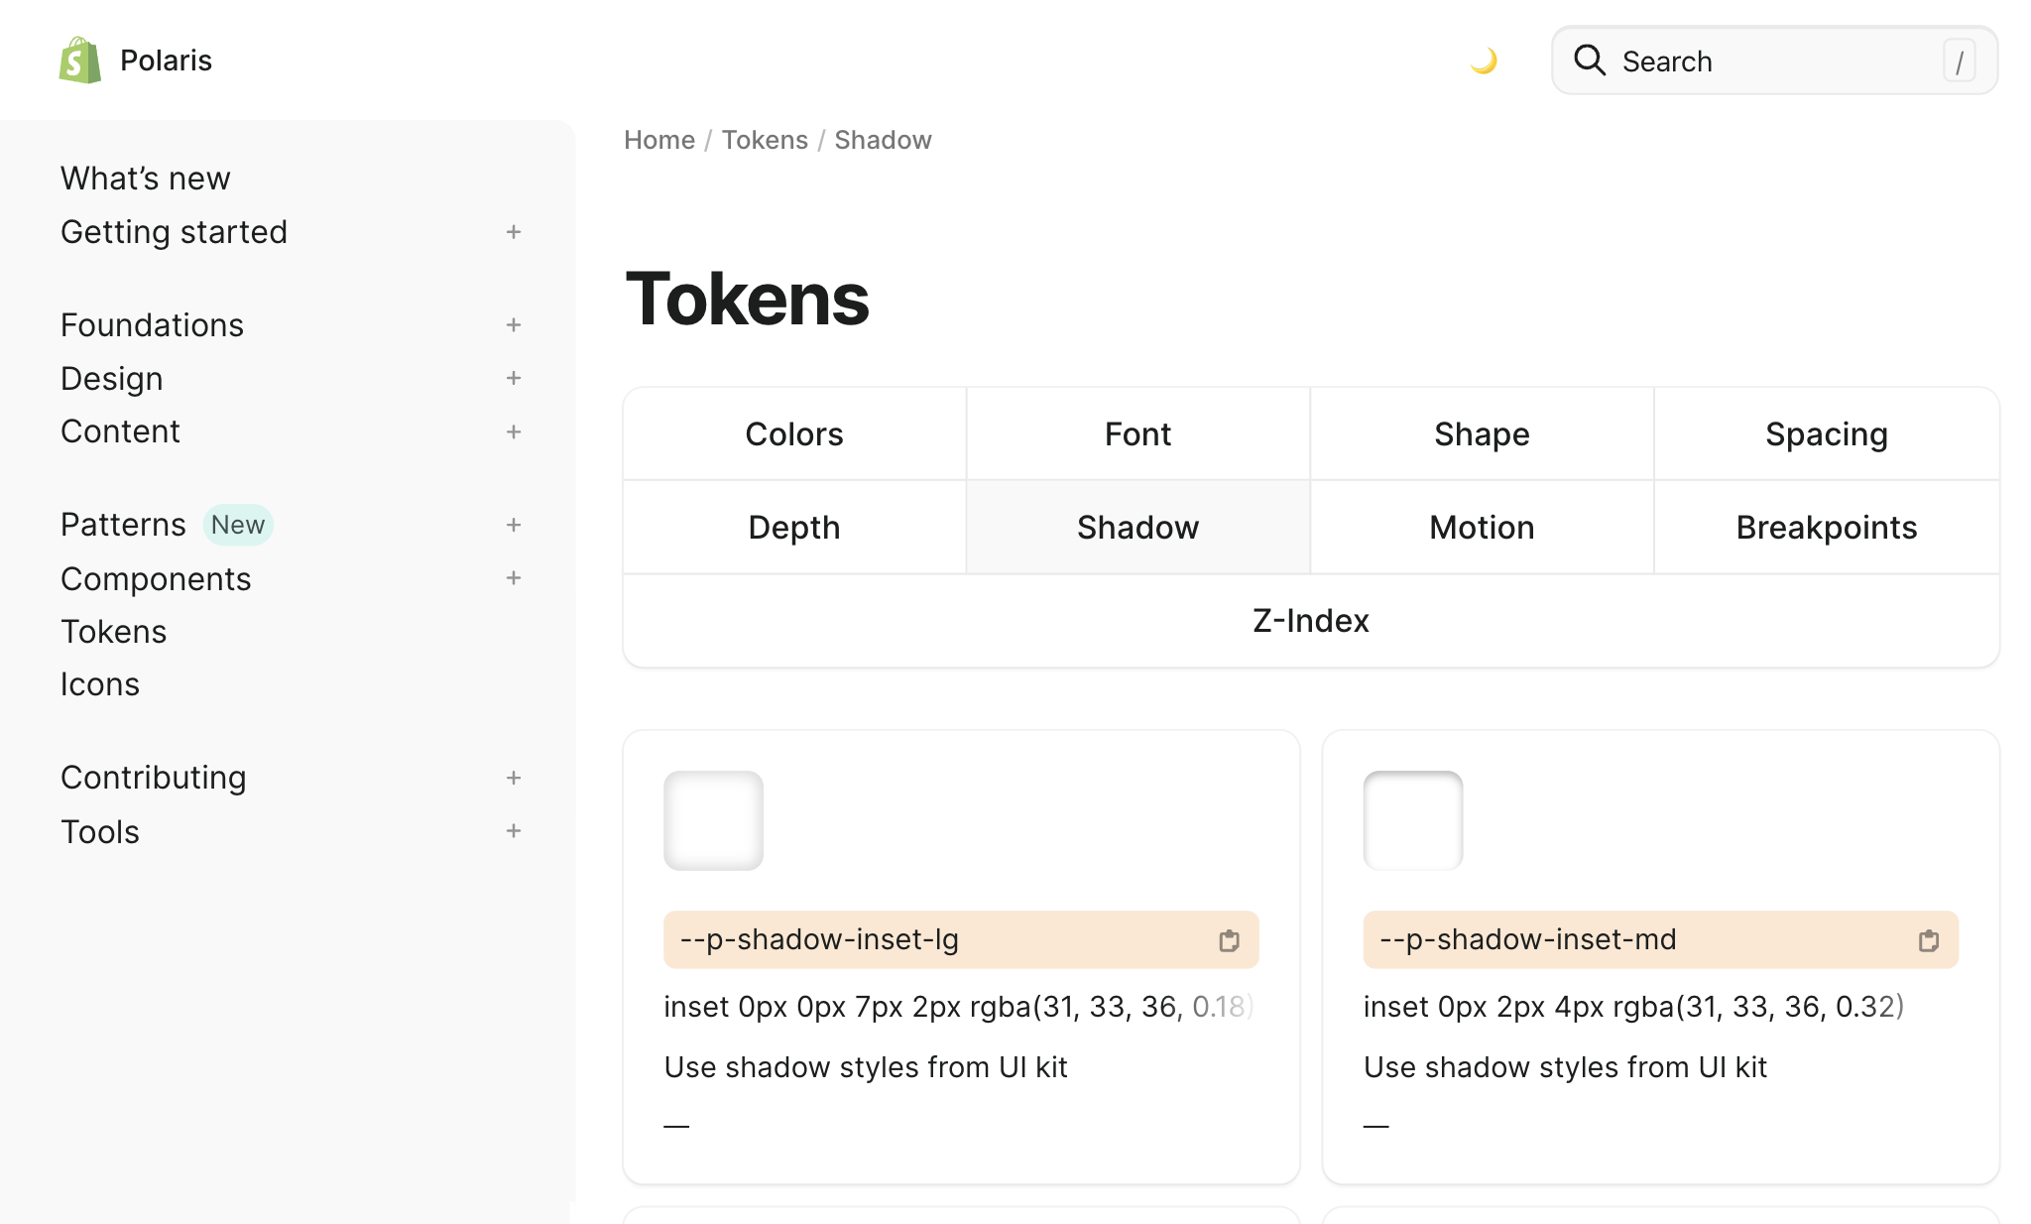2031x1224 pixels.
Task: Open What's new in sidebar
Action: tap(146, 179)
